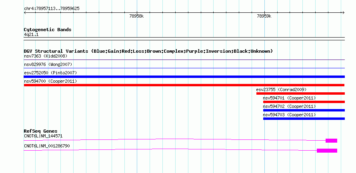Open the nsv594702 (Cooper2011) variant label
This screenshot has width=356, height=173.
pyautogui.click(x=289, y=106)
